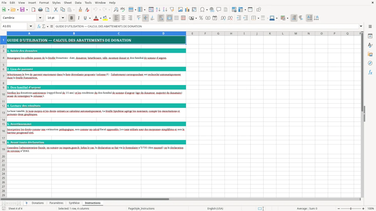Open the Tools menu
Image resolution: width=376 pixels, height=211 pixels.
pos(88,3)
